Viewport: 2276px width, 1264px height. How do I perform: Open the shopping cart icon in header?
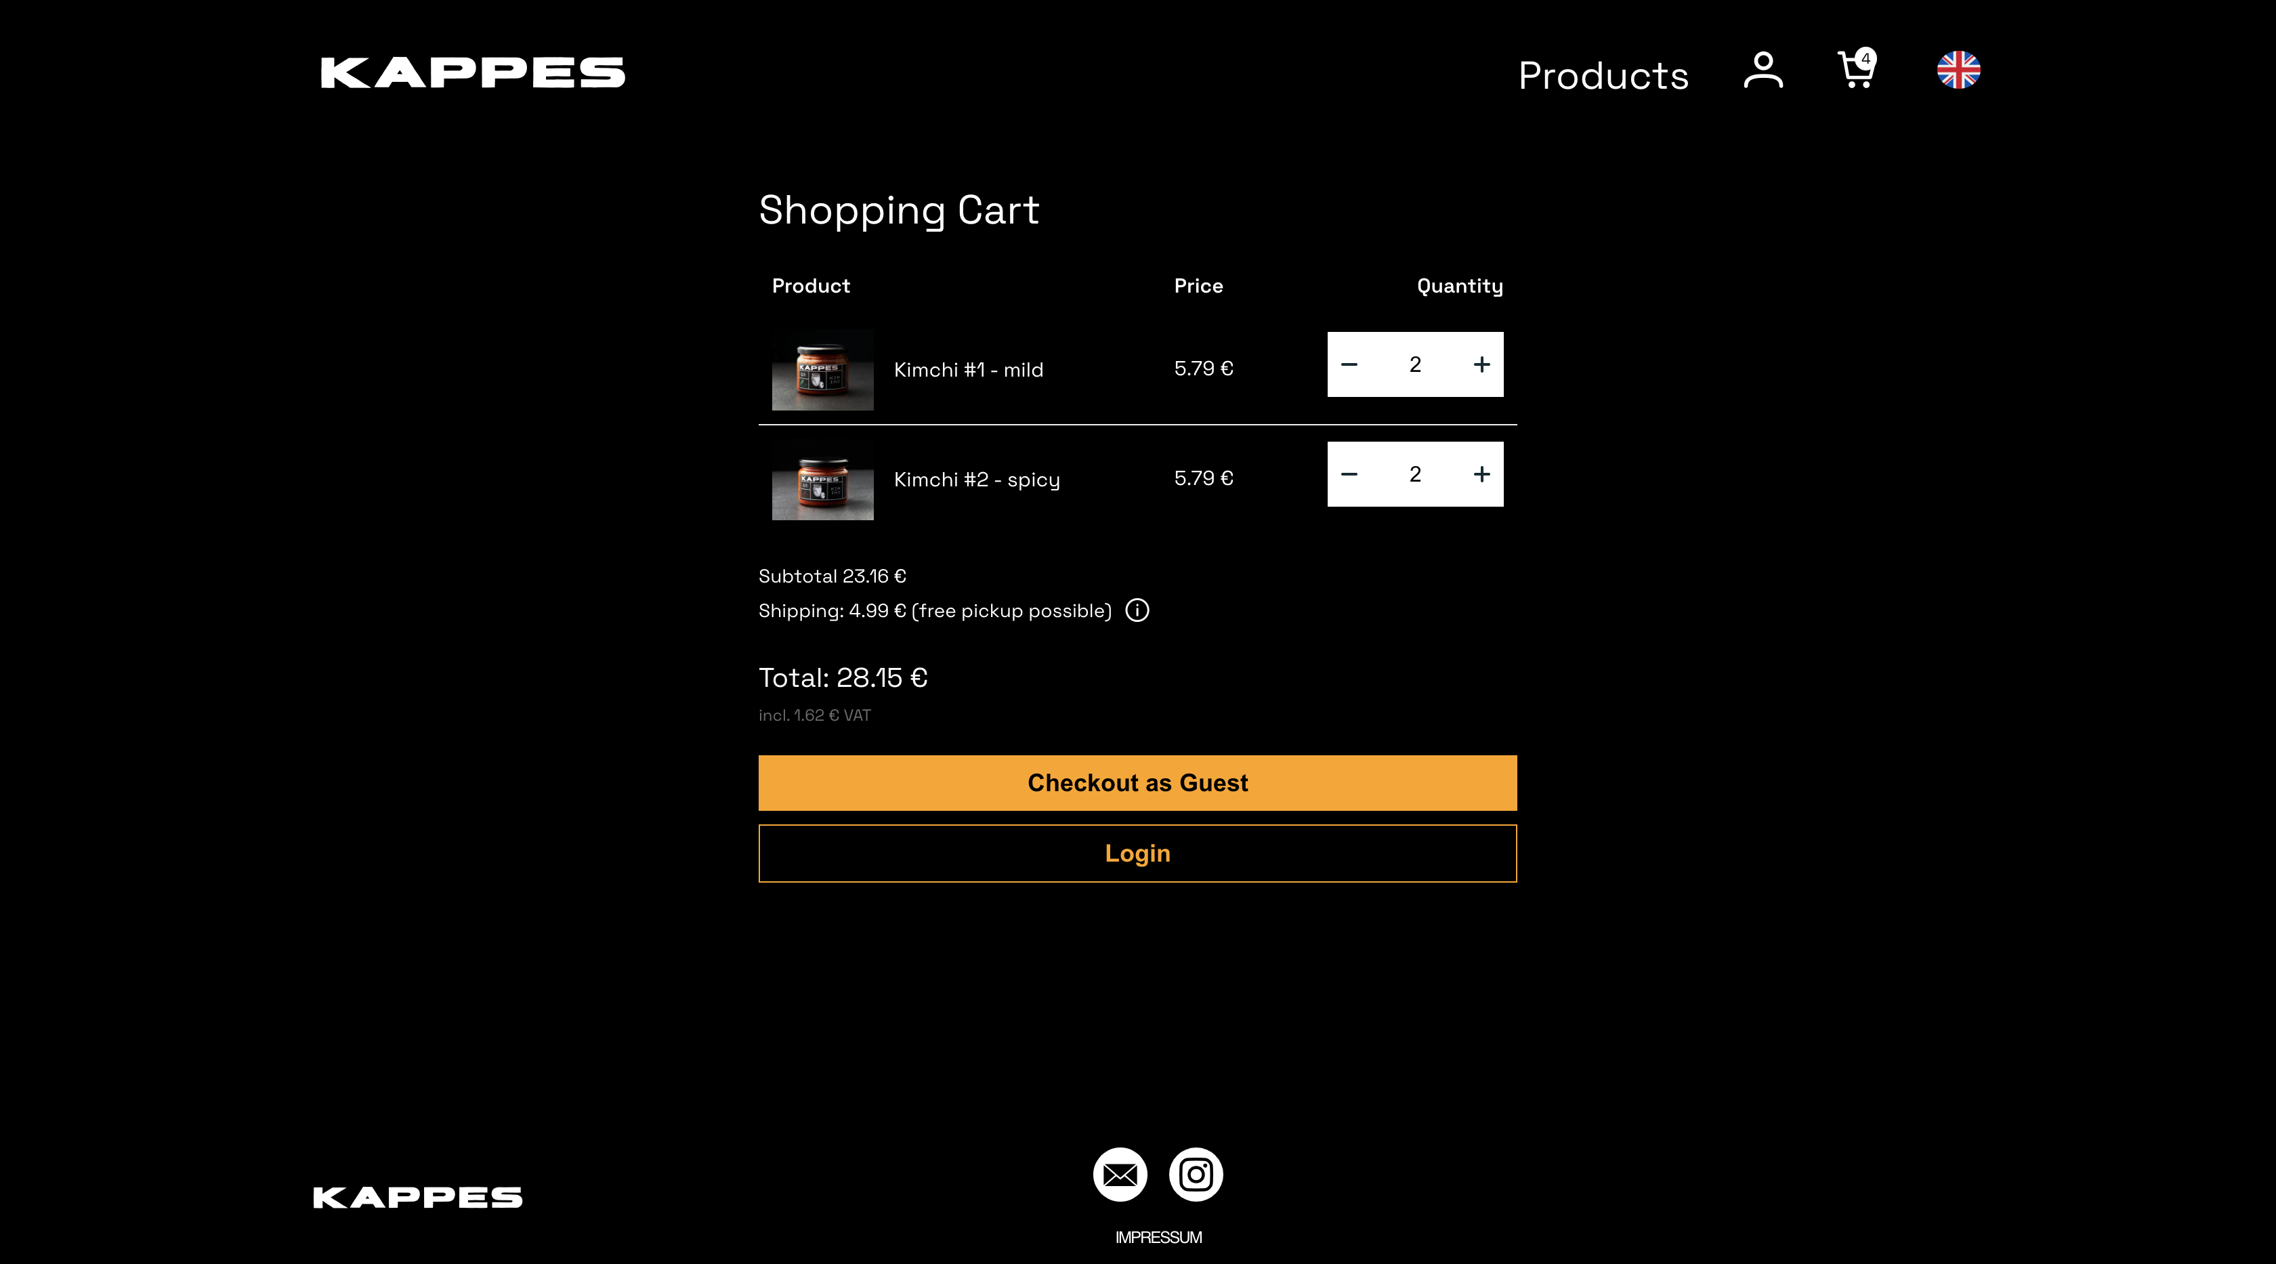[1857, 69]
